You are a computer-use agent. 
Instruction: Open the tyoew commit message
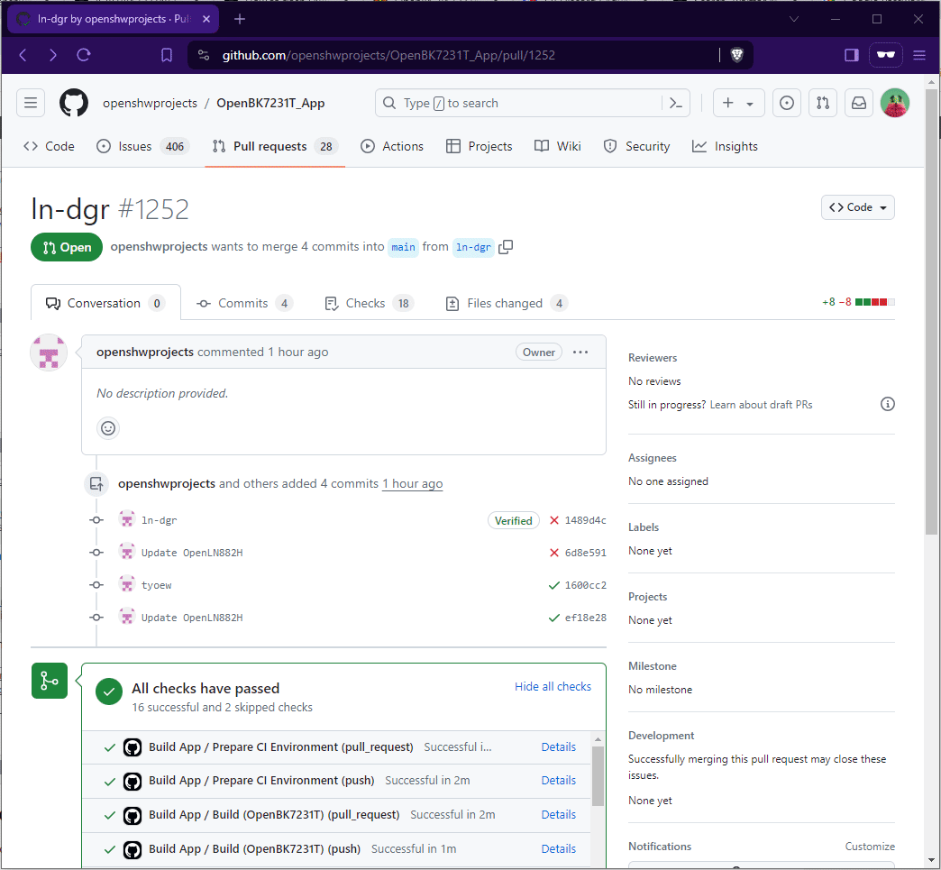coord(157,585)
